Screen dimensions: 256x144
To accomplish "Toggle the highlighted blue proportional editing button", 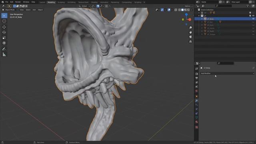I will 98,6.
